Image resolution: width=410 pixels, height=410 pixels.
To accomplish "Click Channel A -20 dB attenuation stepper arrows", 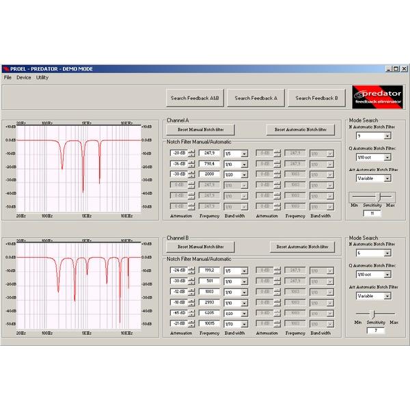I will pyautogui.click(x=191, y=153).
